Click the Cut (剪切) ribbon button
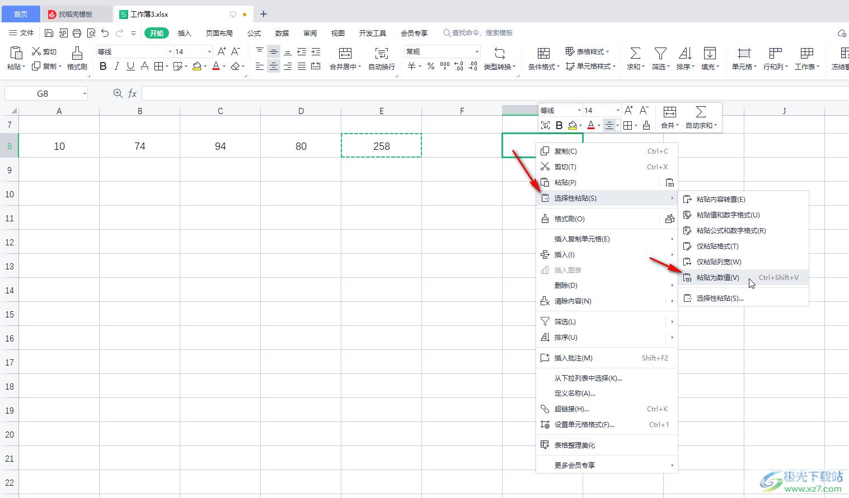 point(44,51)
